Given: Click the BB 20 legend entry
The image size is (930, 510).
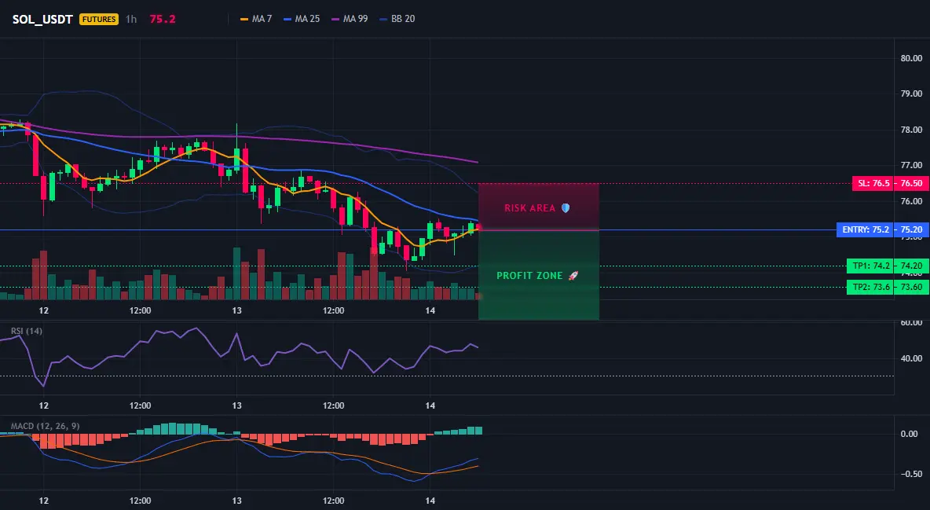Looking at the screenshot, I should pyautogui.click(x=397, y=19).
